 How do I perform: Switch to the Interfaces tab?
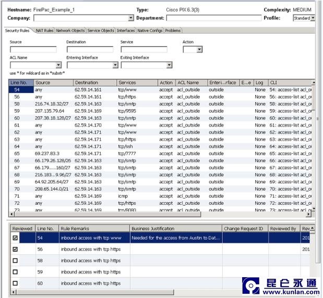tap(126, 31)
